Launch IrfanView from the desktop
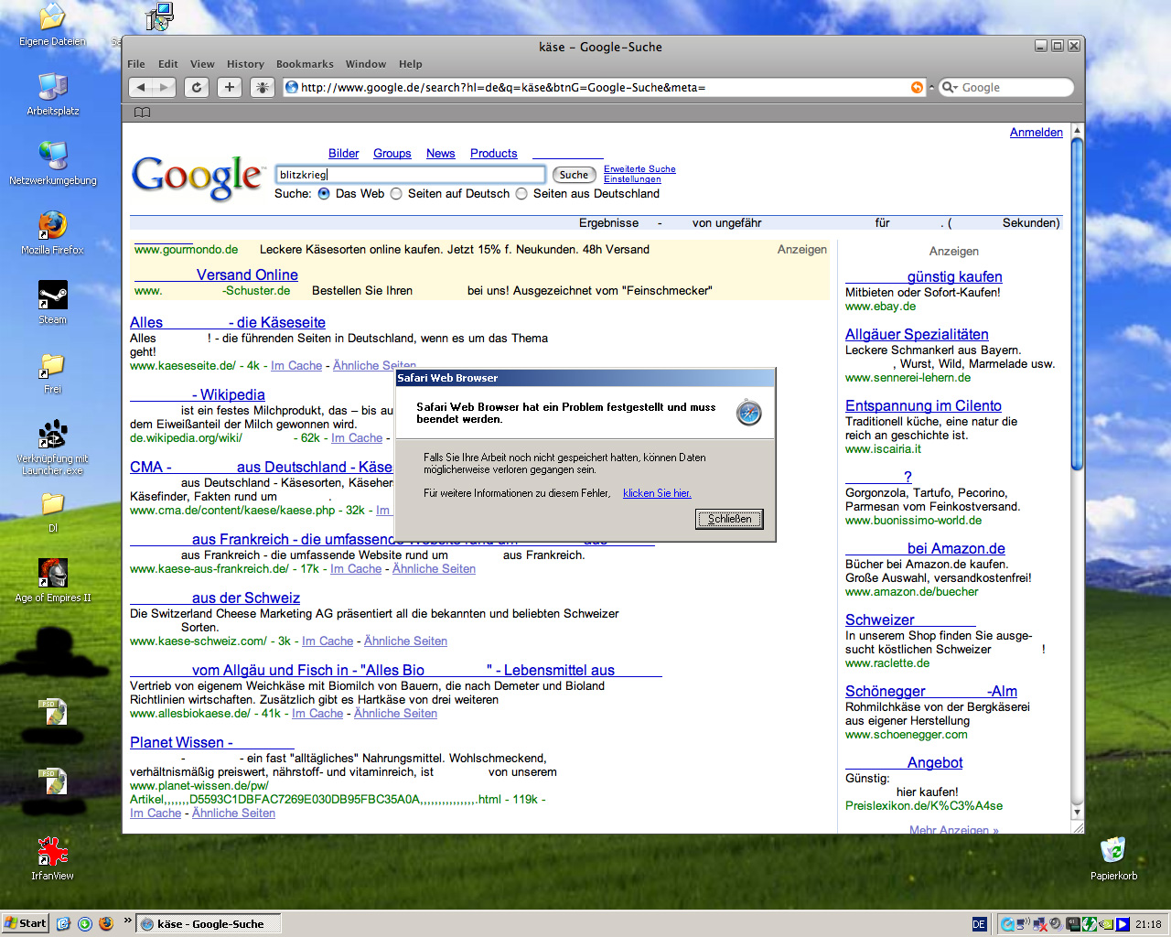Image resolution: width=1171 pixels, height=937 pixels. click(52, 859)
